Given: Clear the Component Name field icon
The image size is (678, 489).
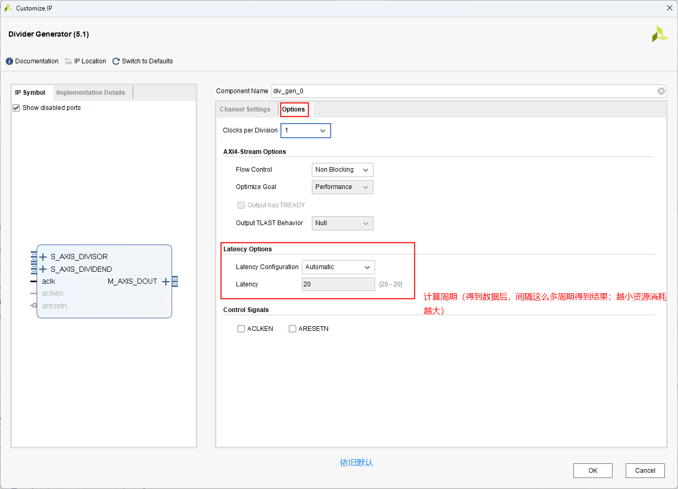Looking at the screenshot, I should point(661,91).
